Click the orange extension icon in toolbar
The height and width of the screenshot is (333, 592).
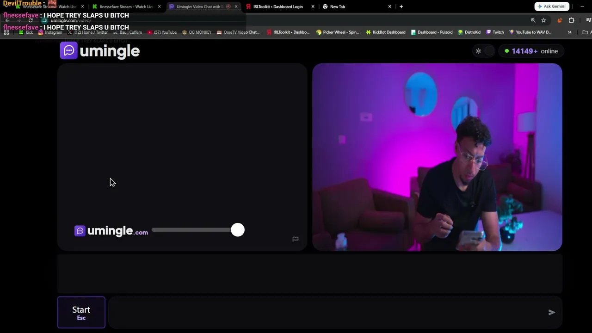(560, 20)
